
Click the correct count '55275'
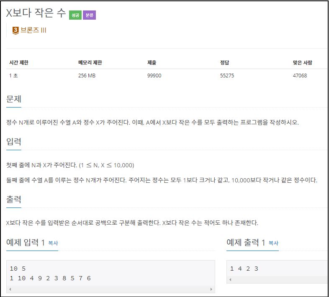click(x=227, y=76)
